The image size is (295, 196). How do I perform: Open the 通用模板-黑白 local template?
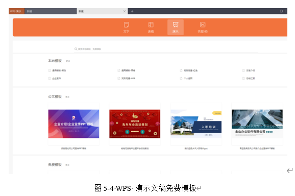57,70
